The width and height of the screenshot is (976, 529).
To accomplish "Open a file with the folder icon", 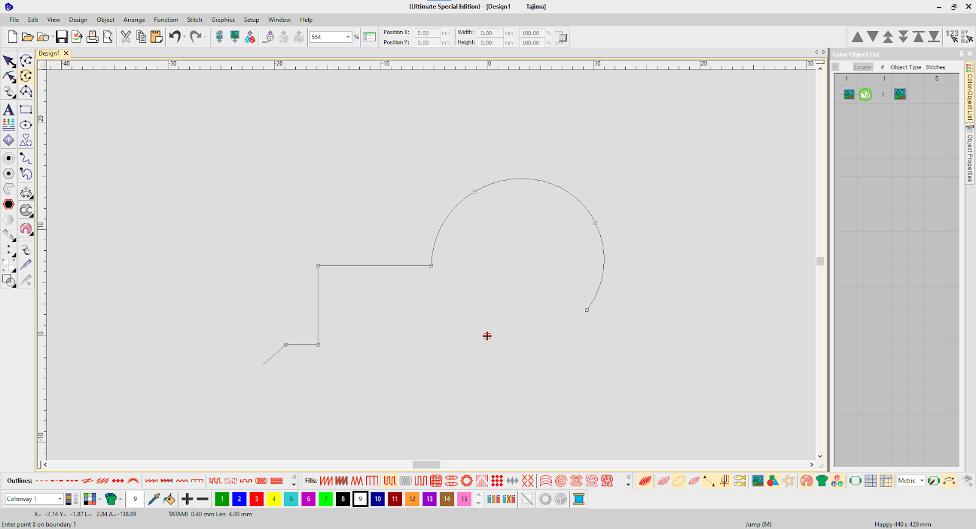I will [x=27, y=37].
